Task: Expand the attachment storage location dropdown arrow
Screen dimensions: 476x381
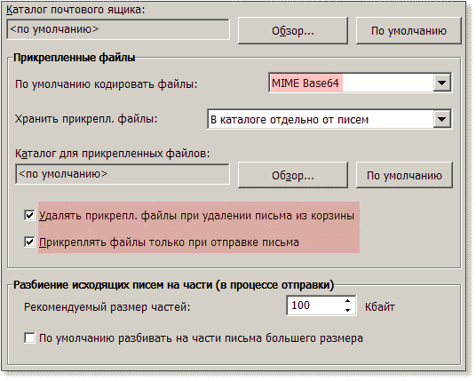Action: [x=441, y=119]
